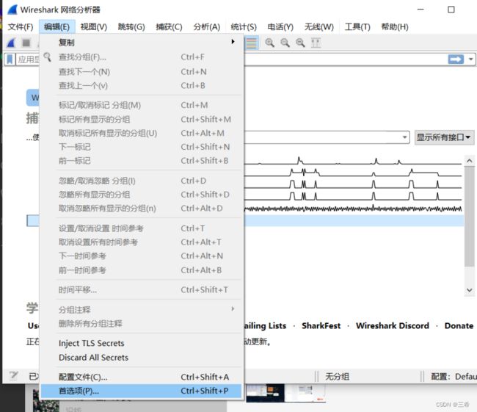Open the filter history dropdown arrow
The height and width of the screenshot is (412, 477).
(x=470, y=59)
